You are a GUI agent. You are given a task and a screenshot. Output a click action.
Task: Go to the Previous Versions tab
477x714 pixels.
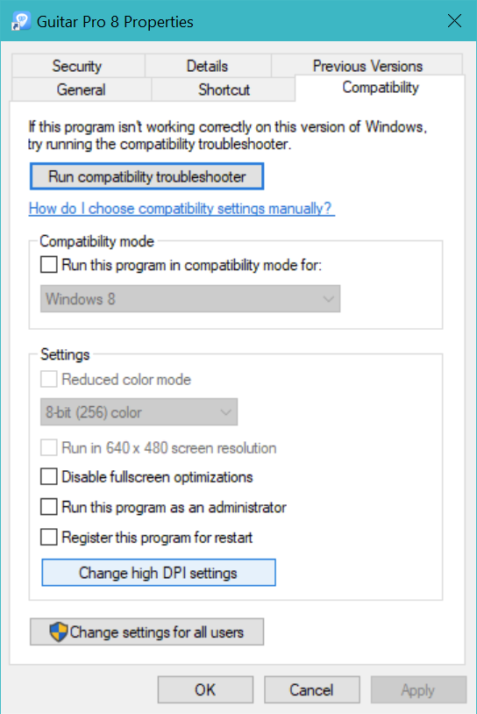point(367,65)
